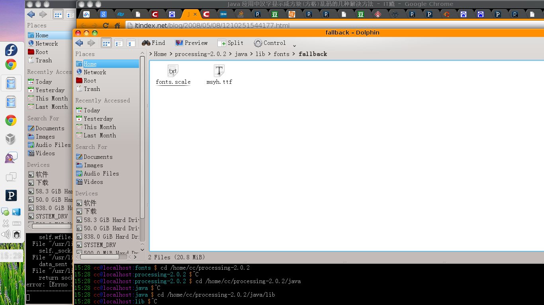Navigate to lib folder in breadcrumb
Viewport: 544px width, 305px height.
pyautogui.click(x=260, y=54)
